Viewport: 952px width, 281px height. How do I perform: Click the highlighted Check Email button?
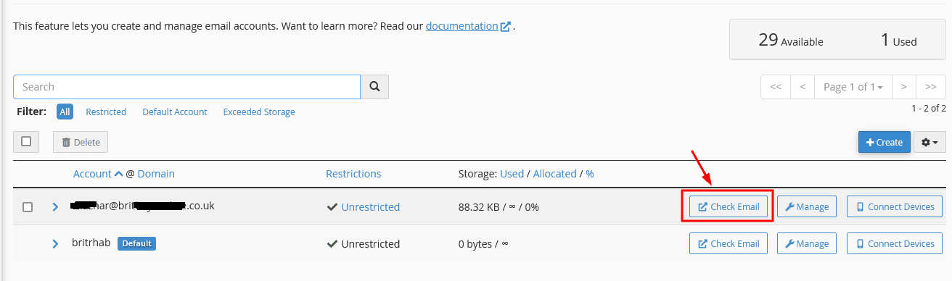tap(729, 206)
